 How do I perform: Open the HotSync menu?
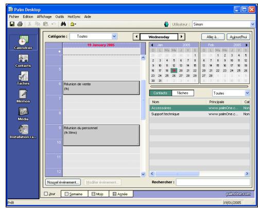(x=74, y=16)
